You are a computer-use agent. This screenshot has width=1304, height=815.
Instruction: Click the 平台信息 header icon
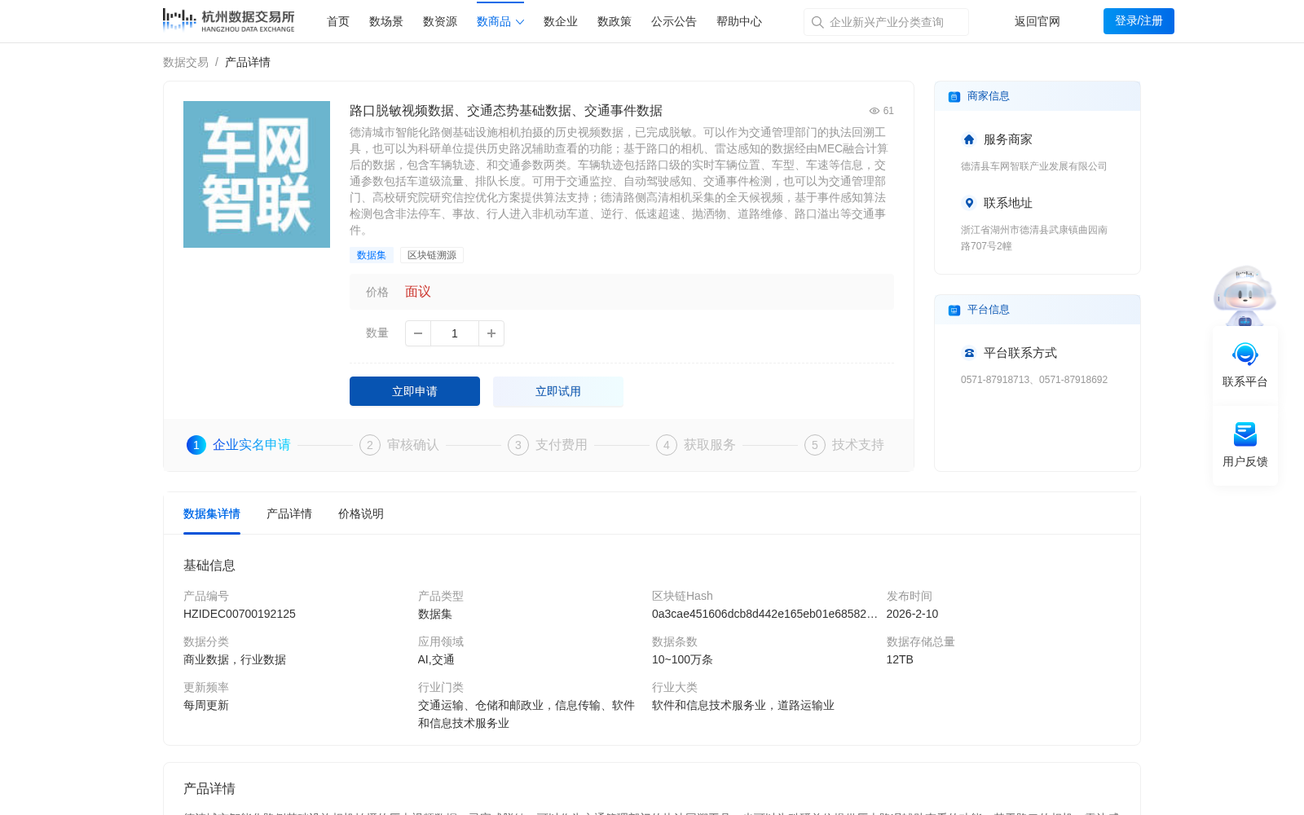click(x=954, y=310)
